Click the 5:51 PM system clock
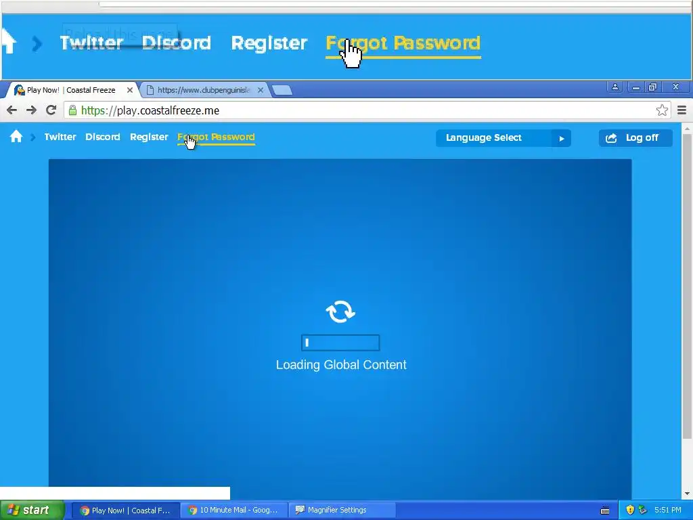The image size is (693, 520). pyautogui.click(x=668, y=511)
